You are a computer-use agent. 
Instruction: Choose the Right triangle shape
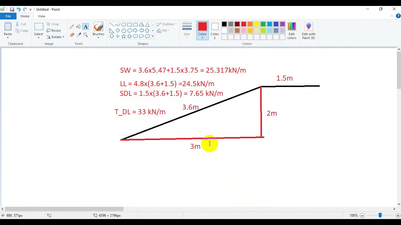(x=112, y=31)
